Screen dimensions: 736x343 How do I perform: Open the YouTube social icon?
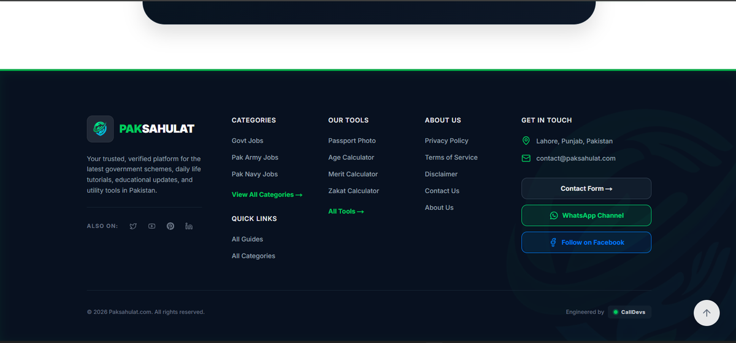pos(151,226)
